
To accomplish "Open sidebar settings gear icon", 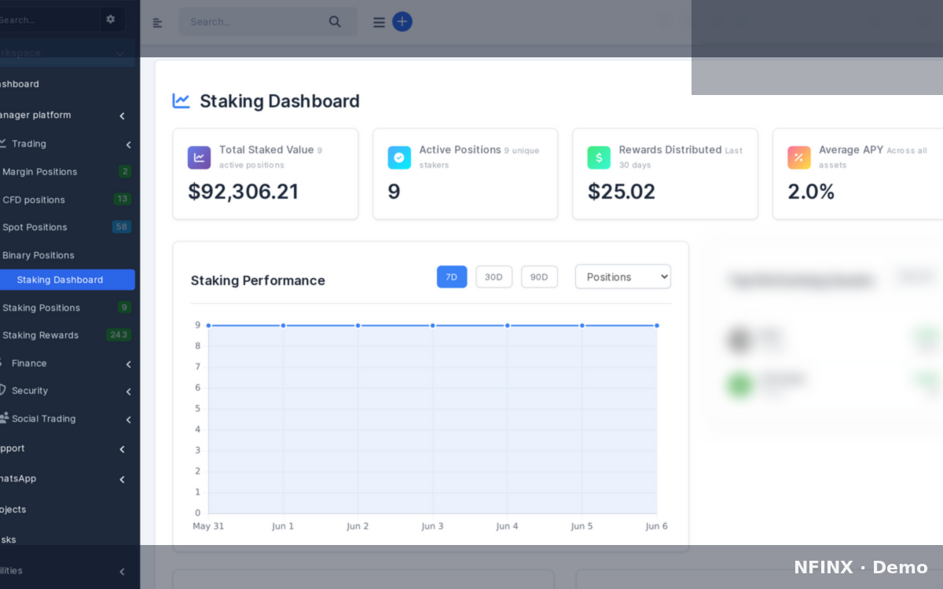I will point(110,19).
